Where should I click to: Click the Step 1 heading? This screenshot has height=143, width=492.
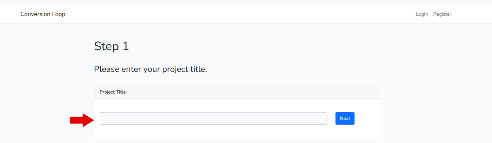111,46
